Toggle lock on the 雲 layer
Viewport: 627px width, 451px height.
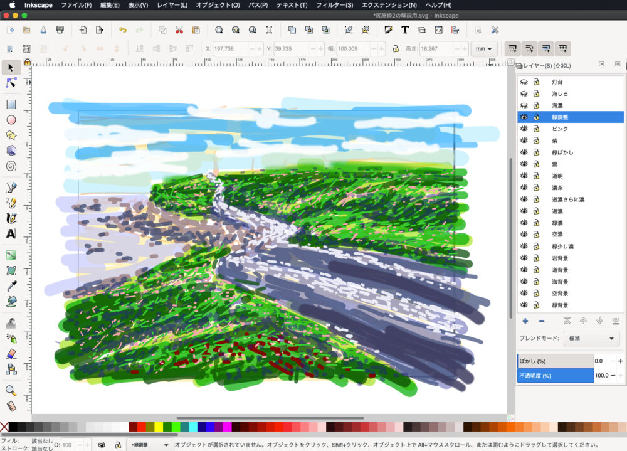pos(537,164)
